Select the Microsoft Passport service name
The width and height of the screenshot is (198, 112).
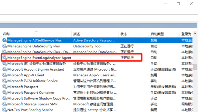click(23, 87)
